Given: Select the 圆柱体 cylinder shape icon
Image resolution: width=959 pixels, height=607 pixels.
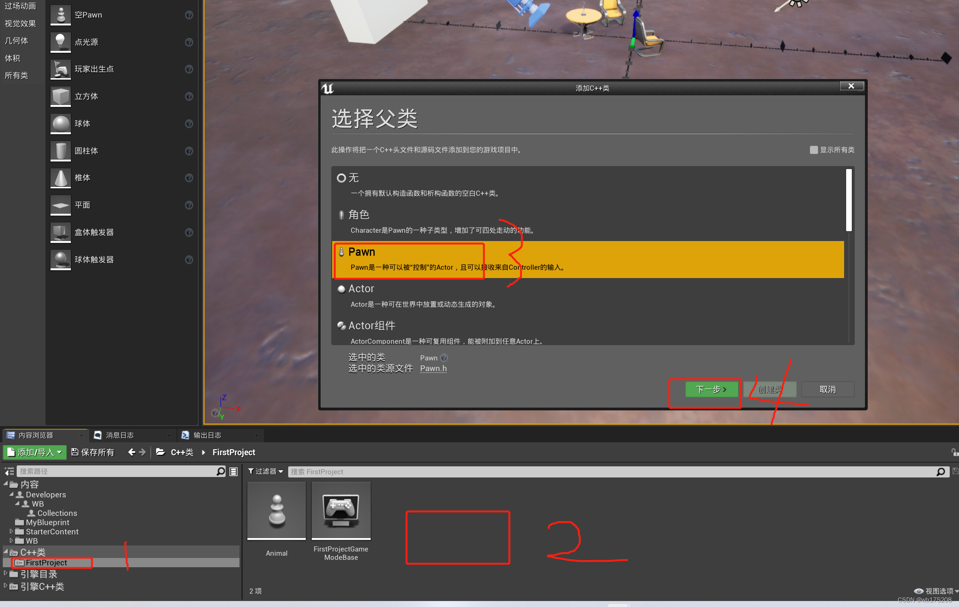Looking at the screenshot, I should click(60, 151).
